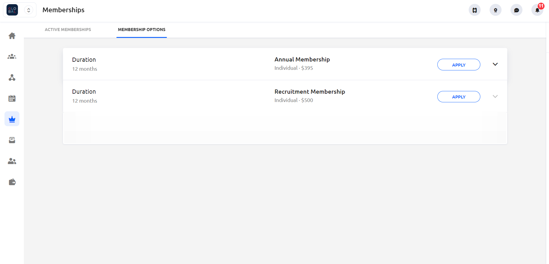Click the Recruitment Membership title

click(x=310, y=92)
